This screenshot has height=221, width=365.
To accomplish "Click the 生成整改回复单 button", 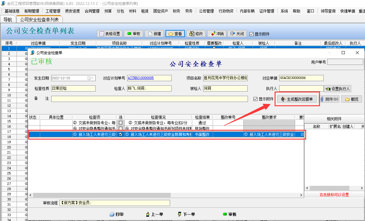I will (x=297, y=99).
